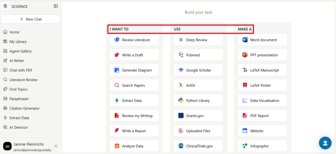Click the Grants.gov icon

(181, 116)
